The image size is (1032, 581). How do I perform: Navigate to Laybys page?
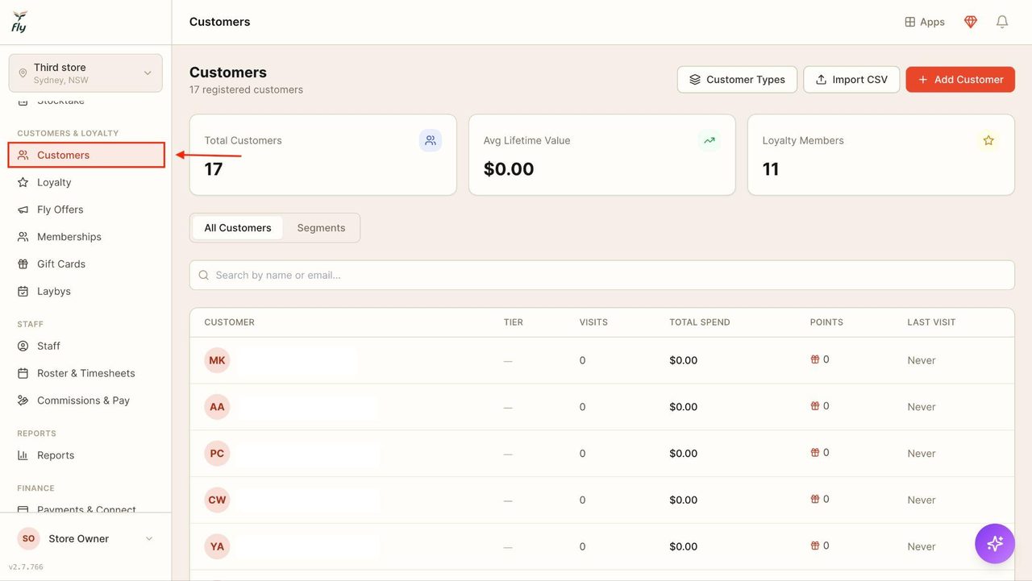tap(86, 291)
